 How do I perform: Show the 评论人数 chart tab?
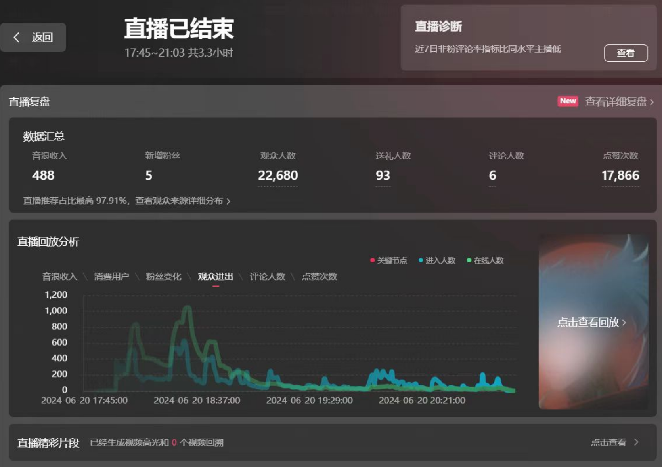(267, 277)
